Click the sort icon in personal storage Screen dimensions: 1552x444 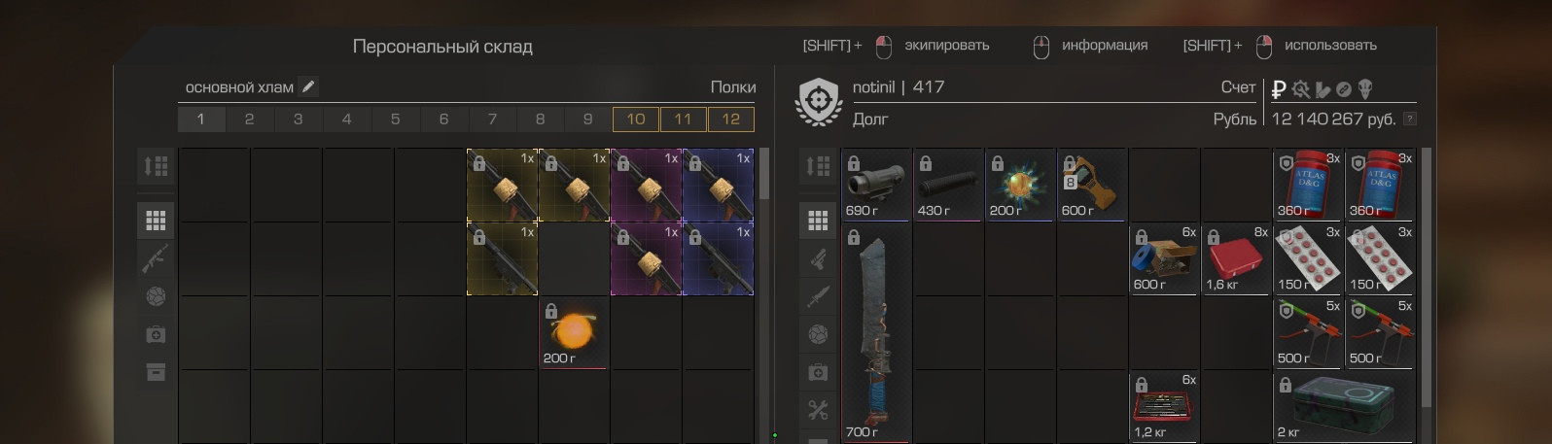click(x=156, y=166)
